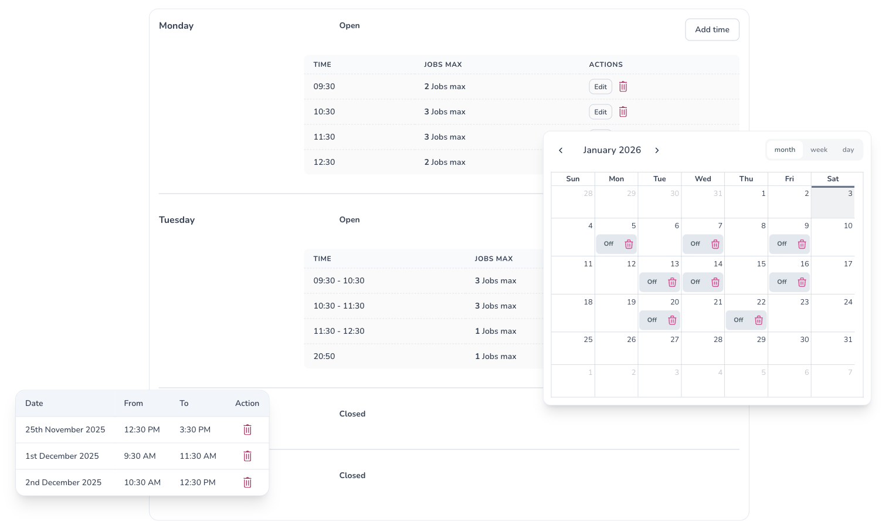Select the month view tab
The height and width of the screenshot is (528, 889).
tap(785, 150)
